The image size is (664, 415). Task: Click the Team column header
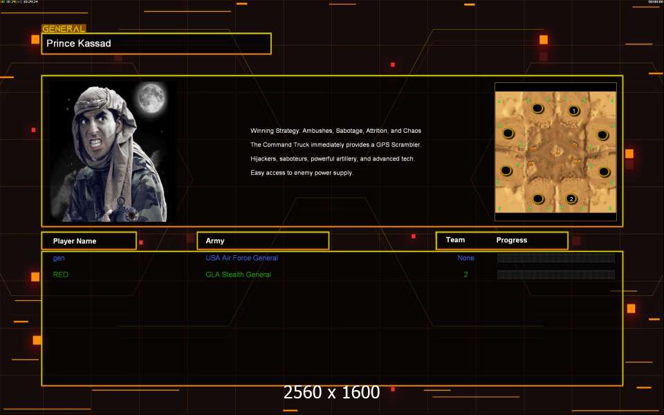click(x=455, y=240)
